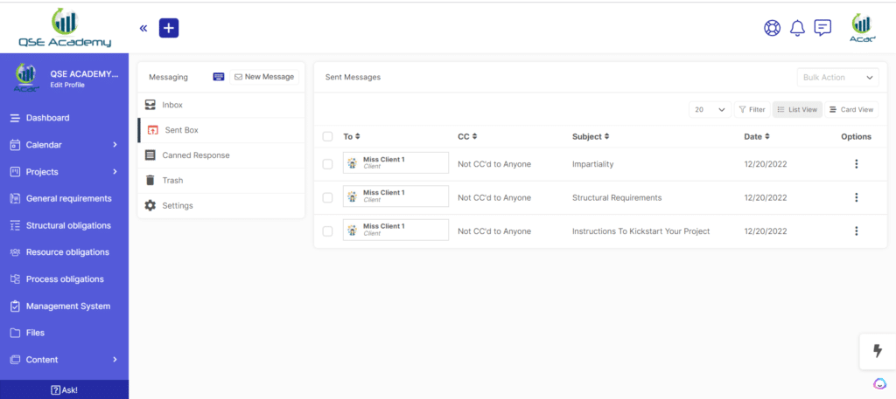Viewport: 896px width, 399px height.
Task: Toggle the select-all checkbox in table header
Action: [327, 137]
